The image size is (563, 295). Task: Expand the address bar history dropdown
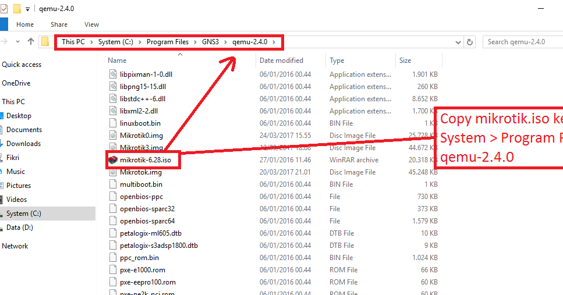click(x=458, y=42)
